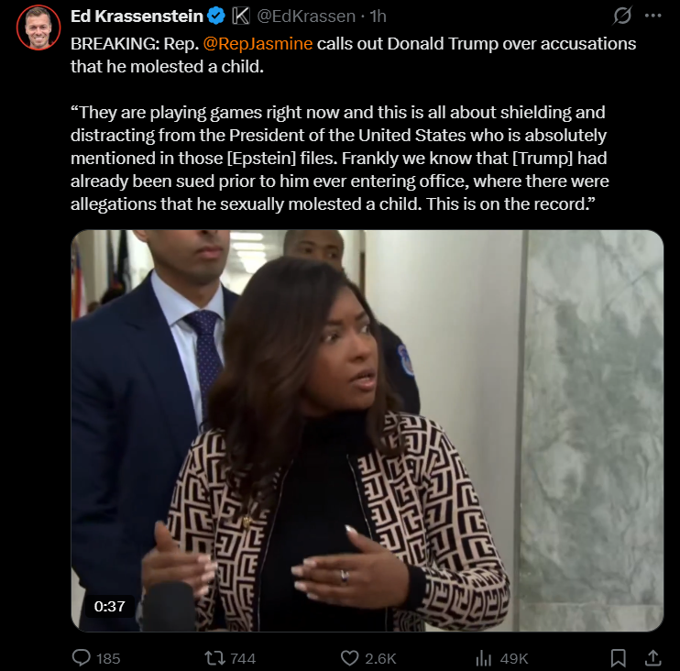This screenshot has height=671, width=680.
Task: Open the @EdKrassen handle link
Action: click(x=306, y=16)
